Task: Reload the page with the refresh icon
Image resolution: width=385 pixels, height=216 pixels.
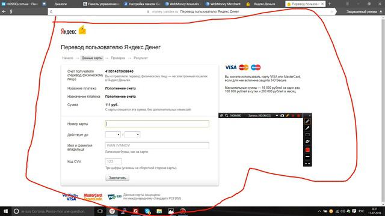Action: 51,11
